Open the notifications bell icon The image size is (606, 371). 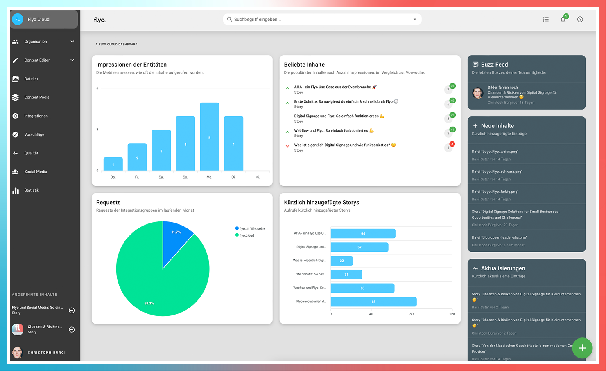[563, 19]
